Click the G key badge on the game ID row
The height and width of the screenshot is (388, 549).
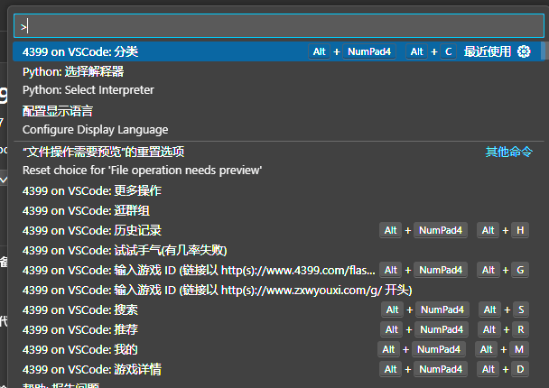pyautogui.click(x=520, y=270)
